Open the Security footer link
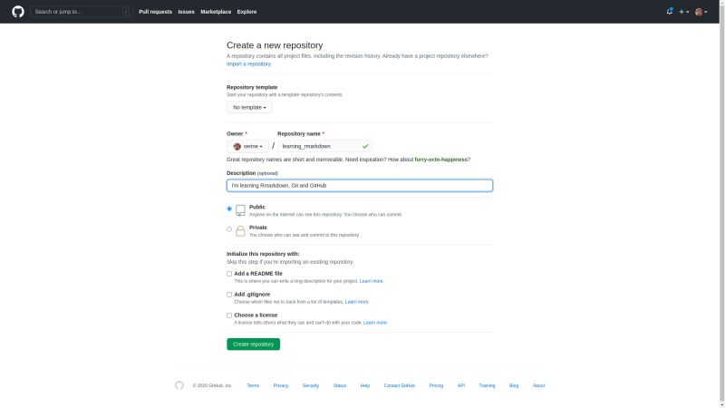The width and height of the screenshot is (725, 408). [311, 386]
